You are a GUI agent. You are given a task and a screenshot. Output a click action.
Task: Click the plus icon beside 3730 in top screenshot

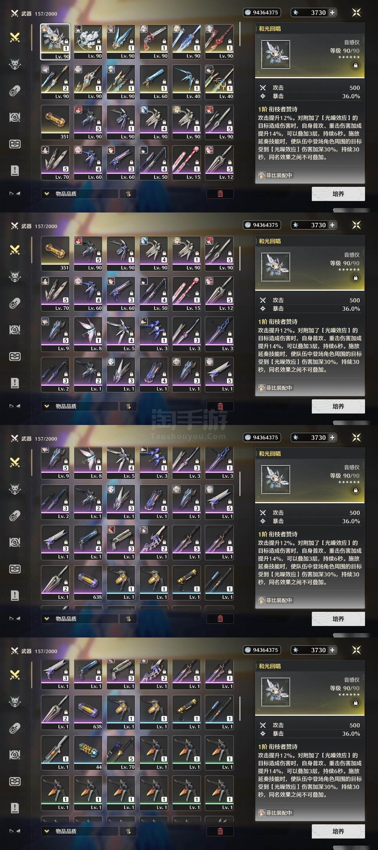click(x=332, y=12)
